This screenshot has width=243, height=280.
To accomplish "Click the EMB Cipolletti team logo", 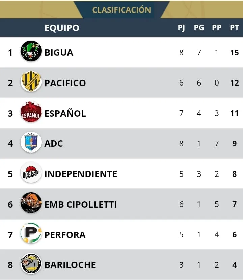I will click(31, 203).
